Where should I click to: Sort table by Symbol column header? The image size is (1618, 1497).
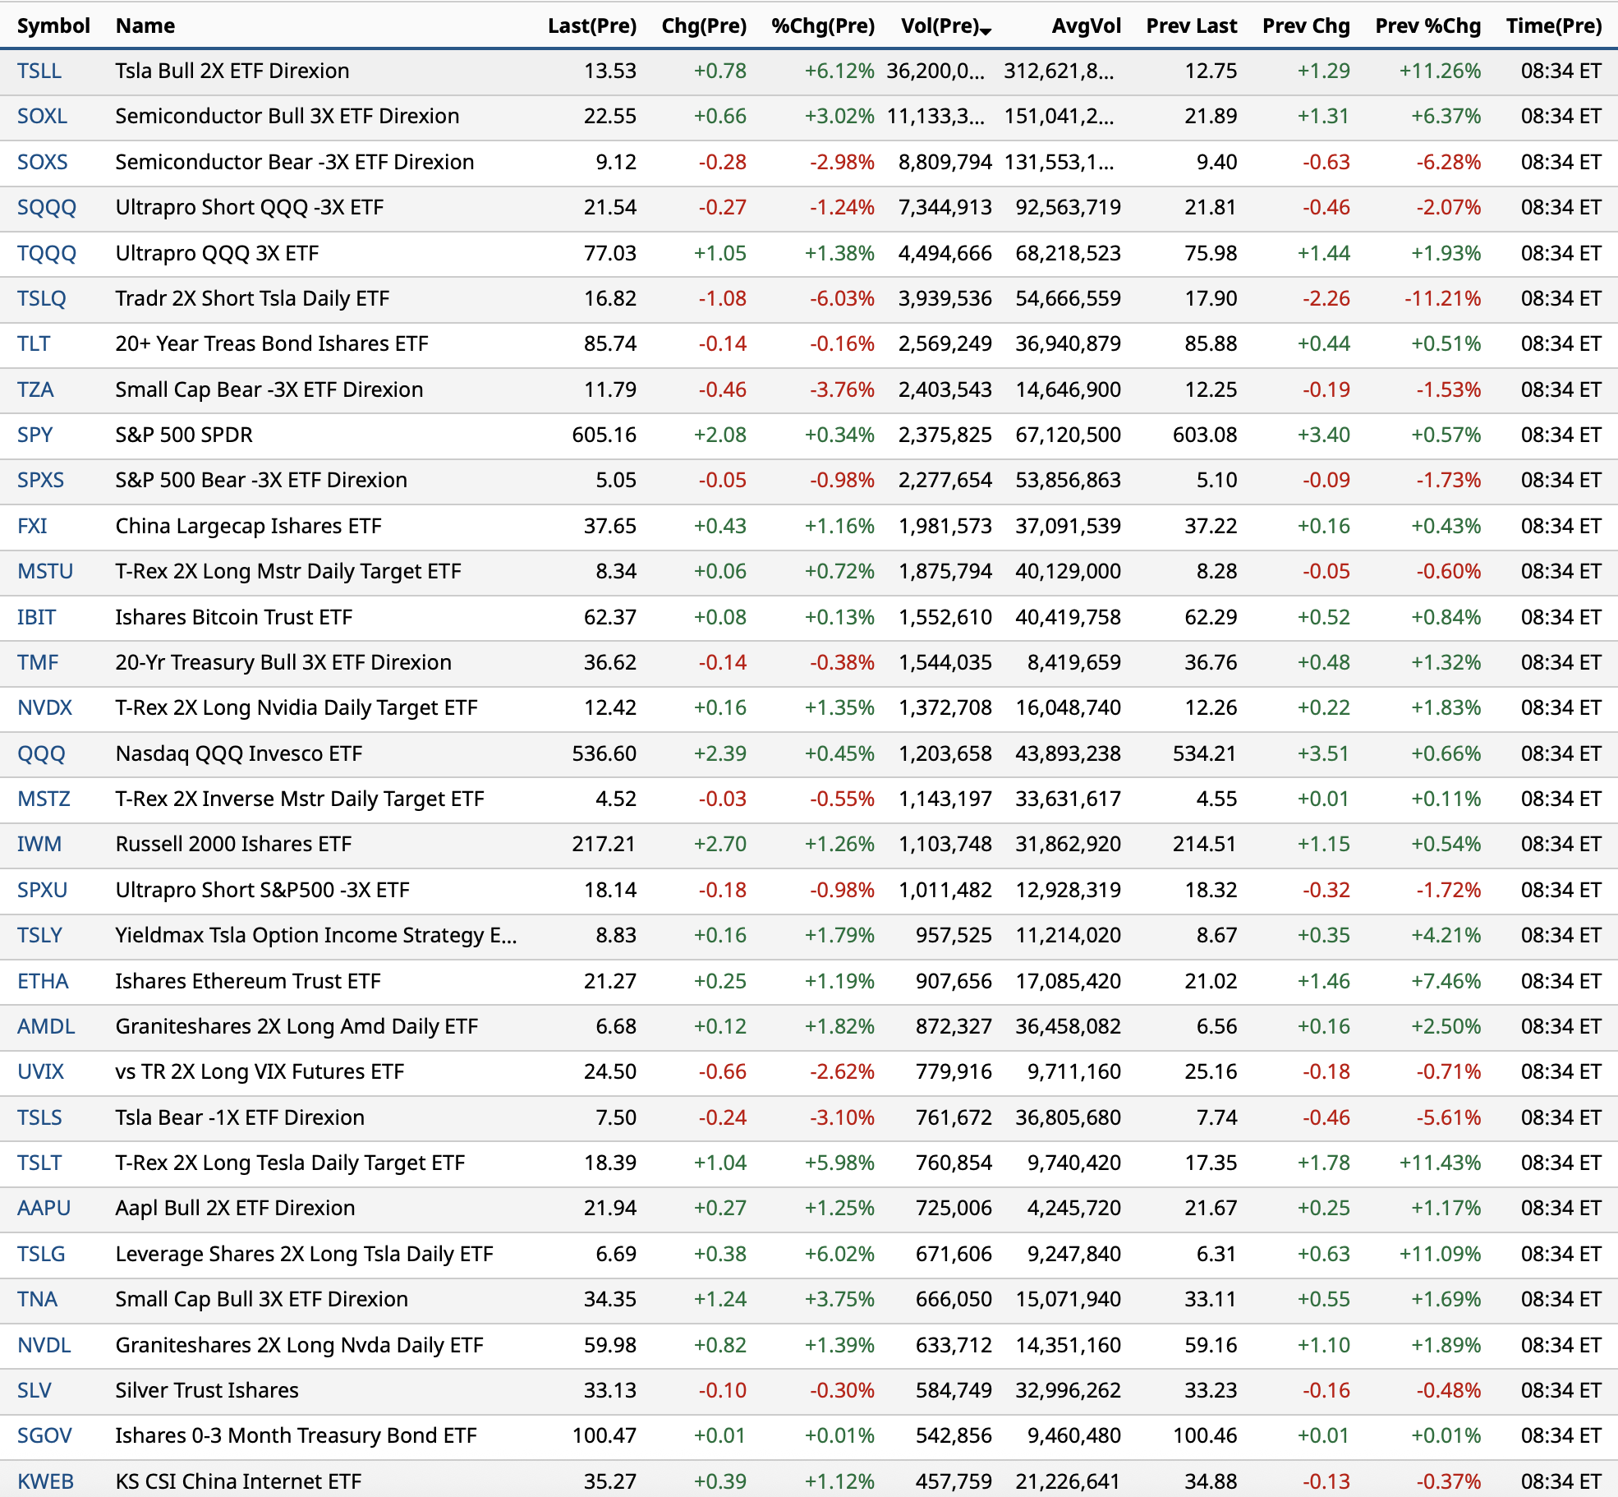pos(53,25)
